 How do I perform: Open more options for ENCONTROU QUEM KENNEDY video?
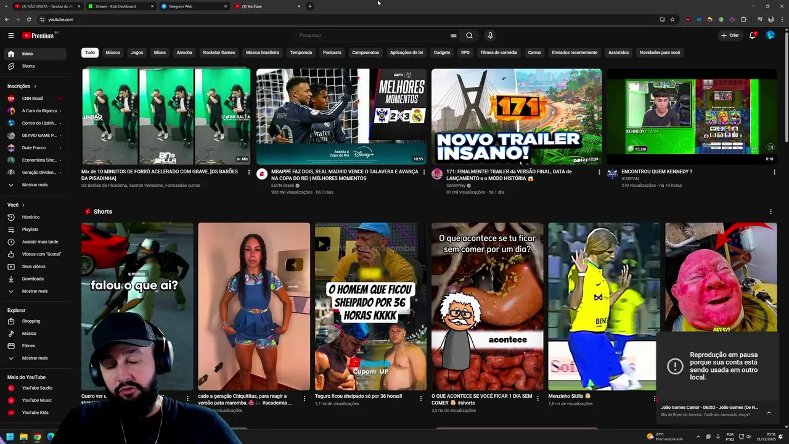coord(774,172)
